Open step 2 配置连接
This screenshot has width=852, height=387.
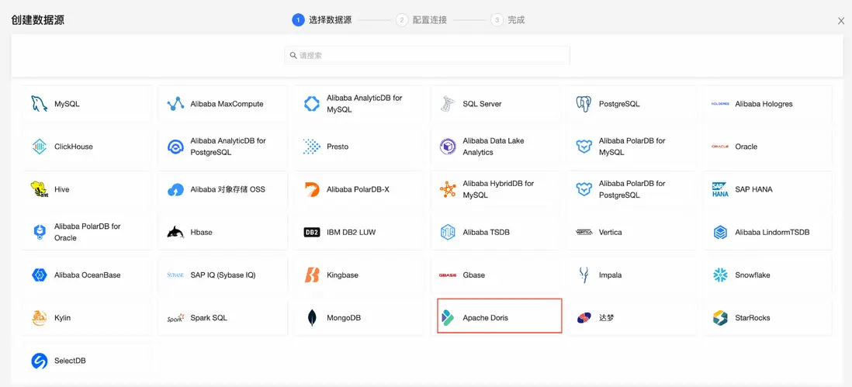tap(421, 20)
